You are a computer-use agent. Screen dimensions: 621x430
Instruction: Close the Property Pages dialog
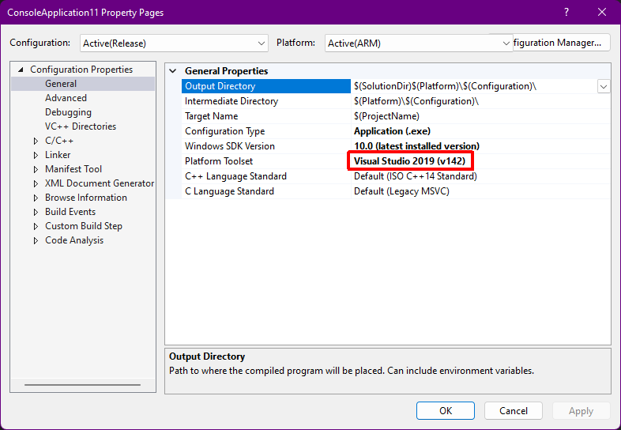point(602,13)
